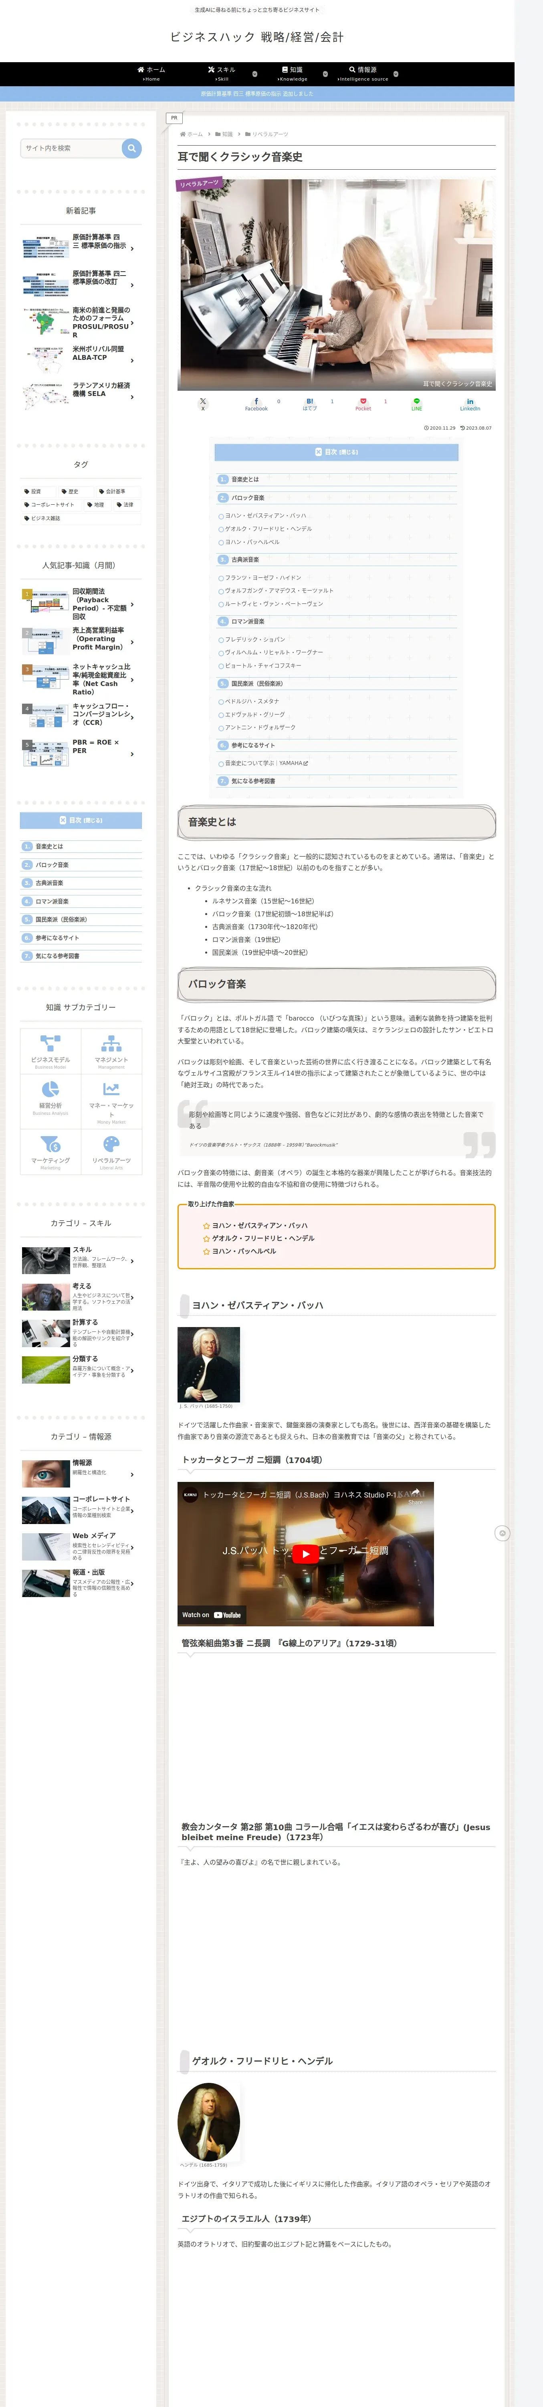Share the article on Facebook
This screenshot has width=543, height=2407.
click(256, 404)
